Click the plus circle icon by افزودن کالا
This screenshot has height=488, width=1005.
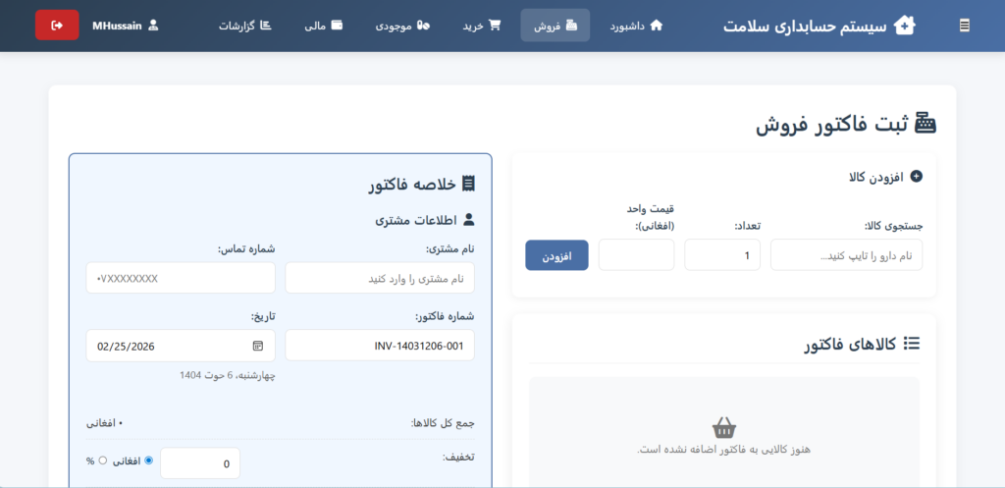click(x=917, y=177)
